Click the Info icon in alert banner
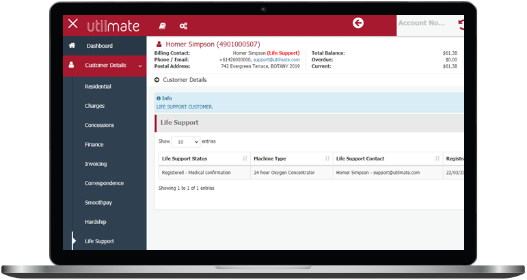The height and width of the screenshot is (280, 527). pyautogui.click(x=159, y=98)
